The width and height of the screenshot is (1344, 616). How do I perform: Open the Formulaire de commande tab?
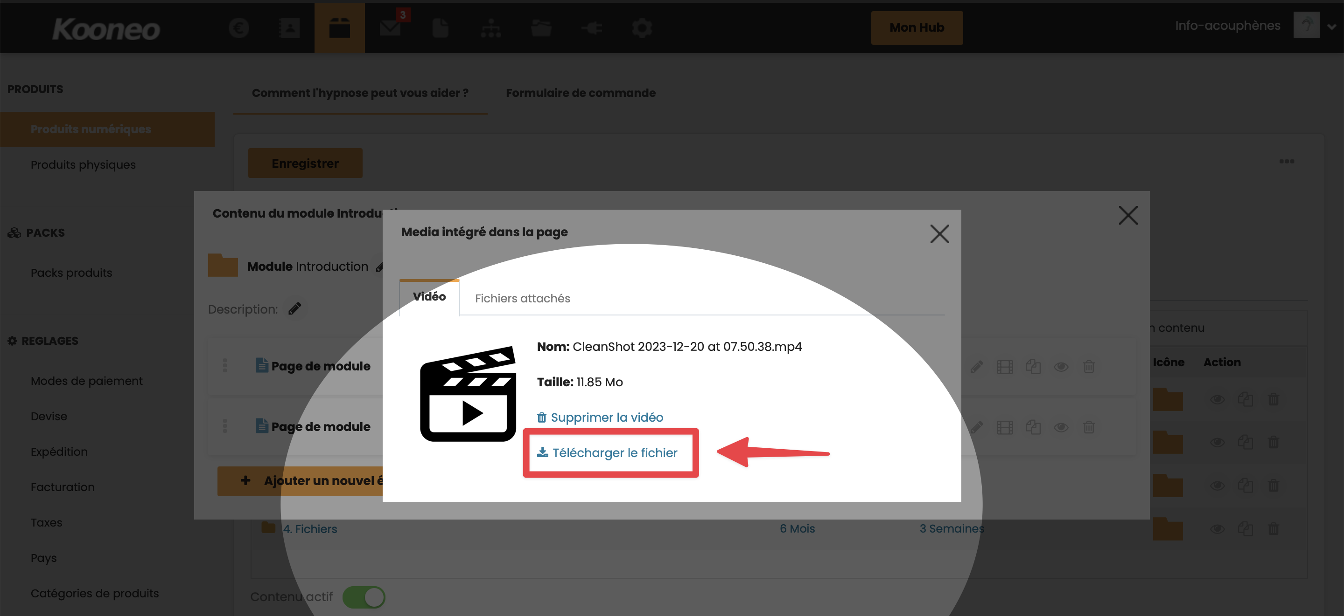[580, 93]
